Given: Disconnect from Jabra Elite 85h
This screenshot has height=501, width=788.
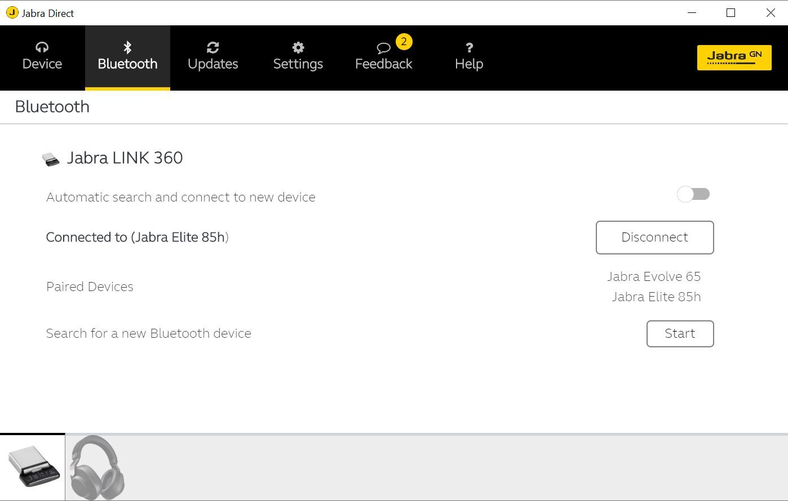Looking at the screenshot, I should point(654,238).
